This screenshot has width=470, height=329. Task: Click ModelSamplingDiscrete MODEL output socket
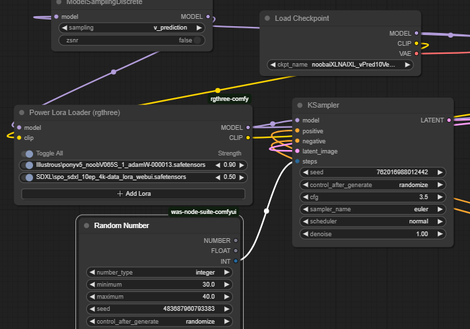pos(208,17)
